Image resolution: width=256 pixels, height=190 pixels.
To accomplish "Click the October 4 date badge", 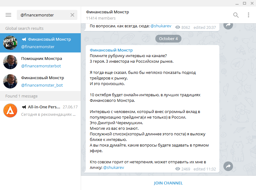I will (168, 39).
